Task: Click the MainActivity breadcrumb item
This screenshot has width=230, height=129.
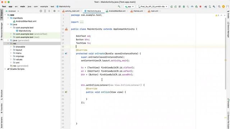Action: tap(63, 6)
